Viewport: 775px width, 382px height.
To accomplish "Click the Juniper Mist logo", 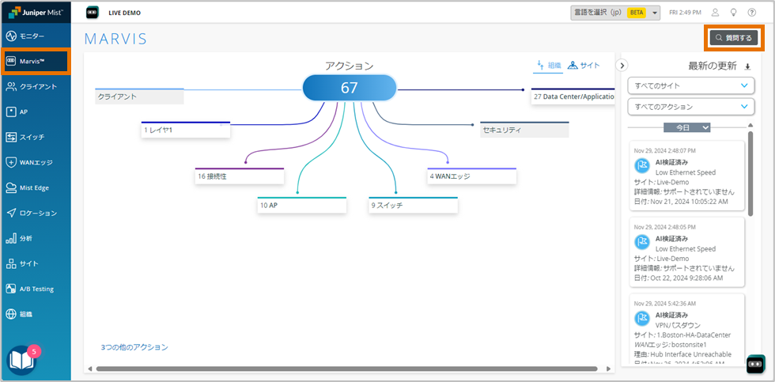I will [36, 13].
